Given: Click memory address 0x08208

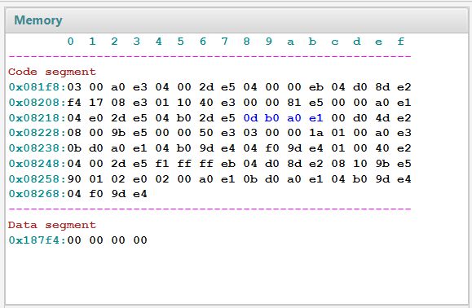Looking at the screenshot, I should (36, 103).
